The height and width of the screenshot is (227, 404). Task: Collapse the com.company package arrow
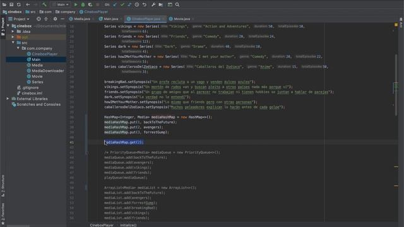[x=18, y=48]
